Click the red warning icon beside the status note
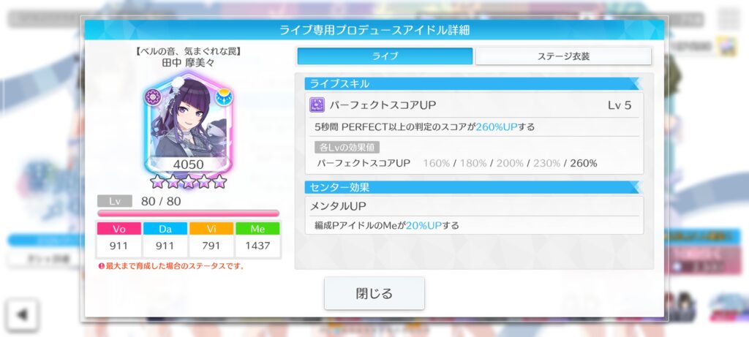749x337 pixels. point(101,266)
